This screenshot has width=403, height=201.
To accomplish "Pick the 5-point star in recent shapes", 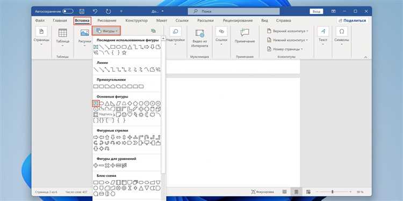I will pyautogui.click(x=124, y=53).
